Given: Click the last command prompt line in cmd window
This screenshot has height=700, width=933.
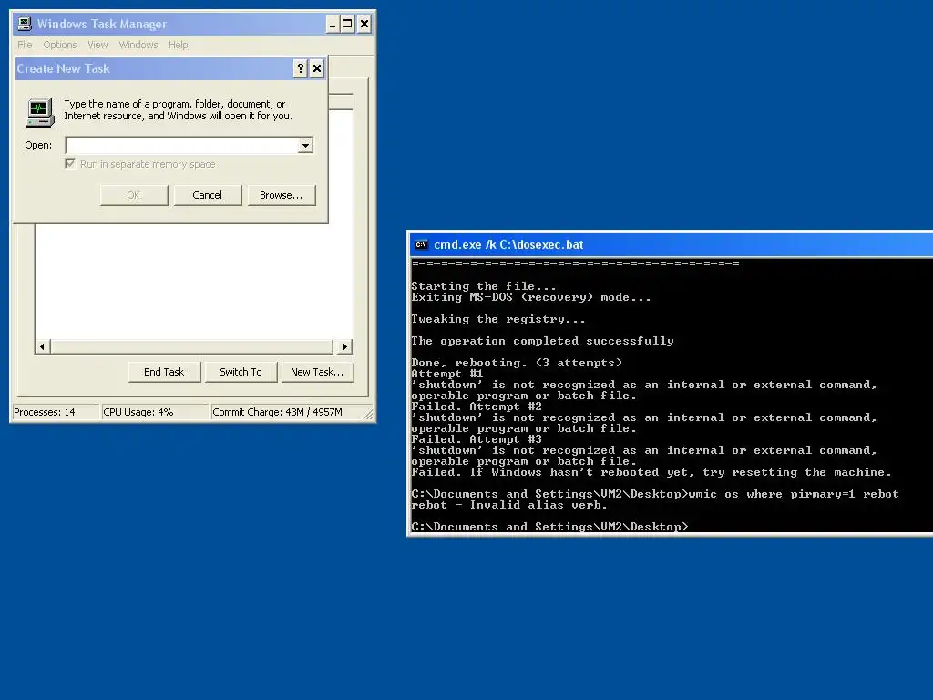Looking at the screenshot, I should 549,527.
